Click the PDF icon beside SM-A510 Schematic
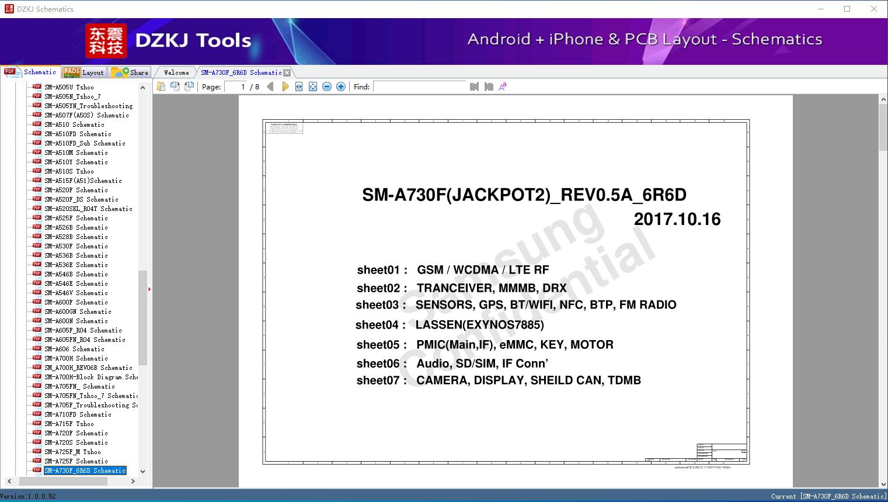The height and width of the screenshot is (502, 888). (37, 124)
